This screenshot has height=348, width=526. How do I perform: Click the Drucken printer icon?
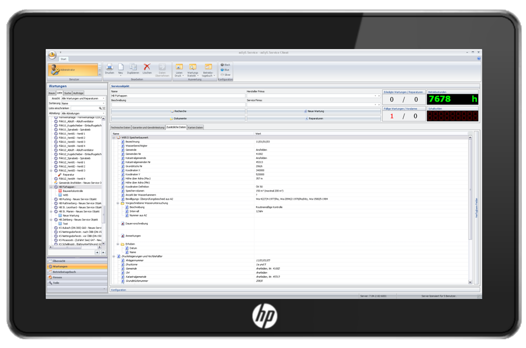(x=109, y=67)
